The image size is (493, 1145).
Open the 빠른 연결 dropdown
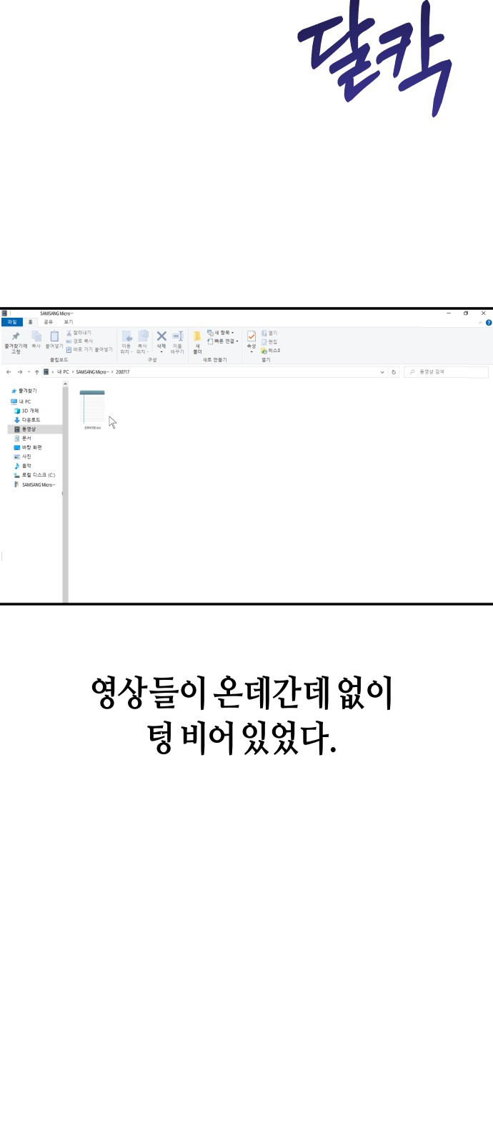click(x=223, y=341)
